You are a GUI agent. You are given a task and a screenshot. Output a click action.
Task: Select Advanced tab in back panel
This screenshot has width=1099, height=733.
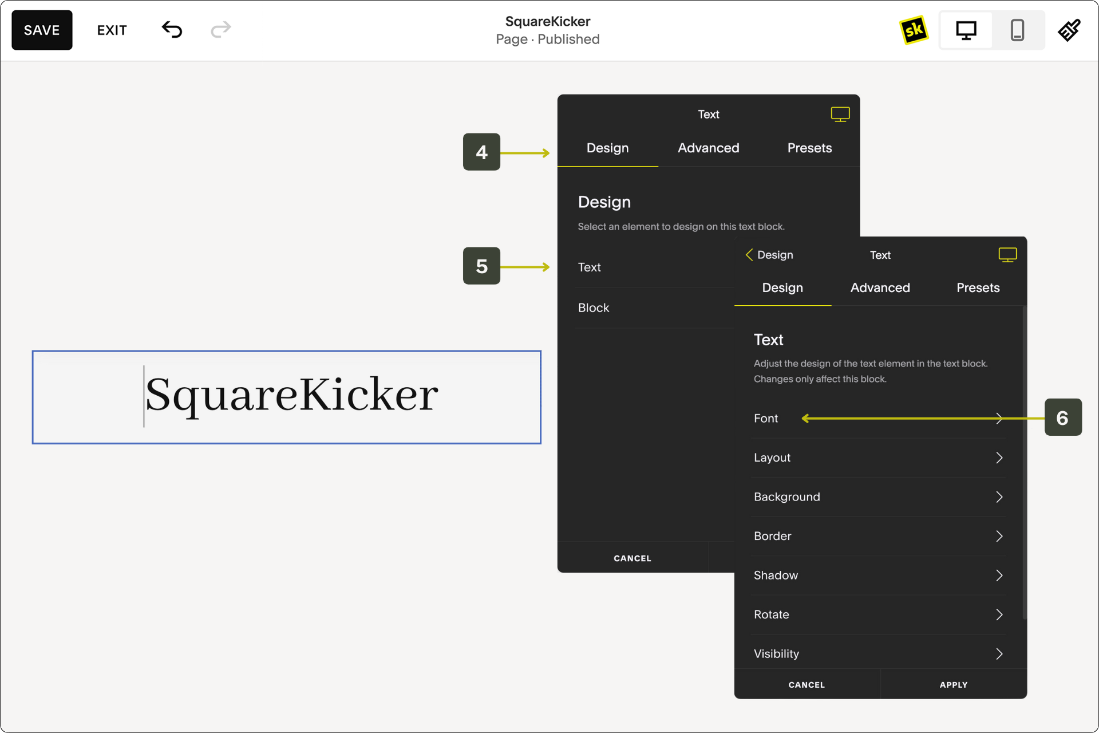click(709, 148)
